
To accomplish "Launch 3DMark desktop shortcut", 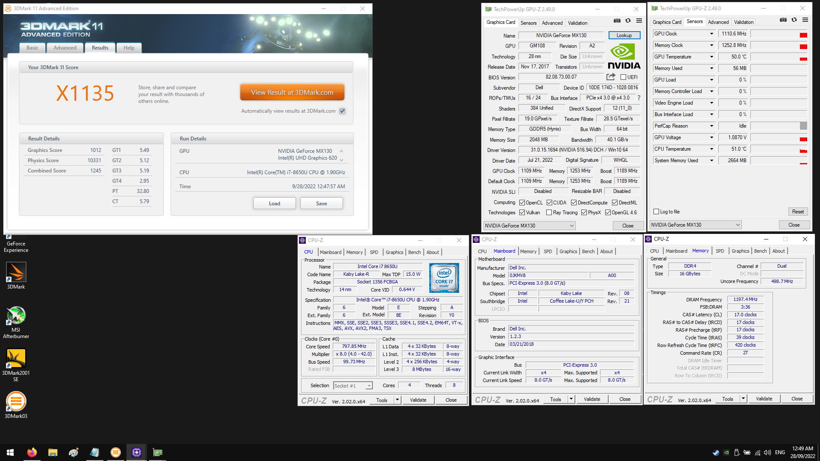I will pyautogui.click(x=16, y=276).
